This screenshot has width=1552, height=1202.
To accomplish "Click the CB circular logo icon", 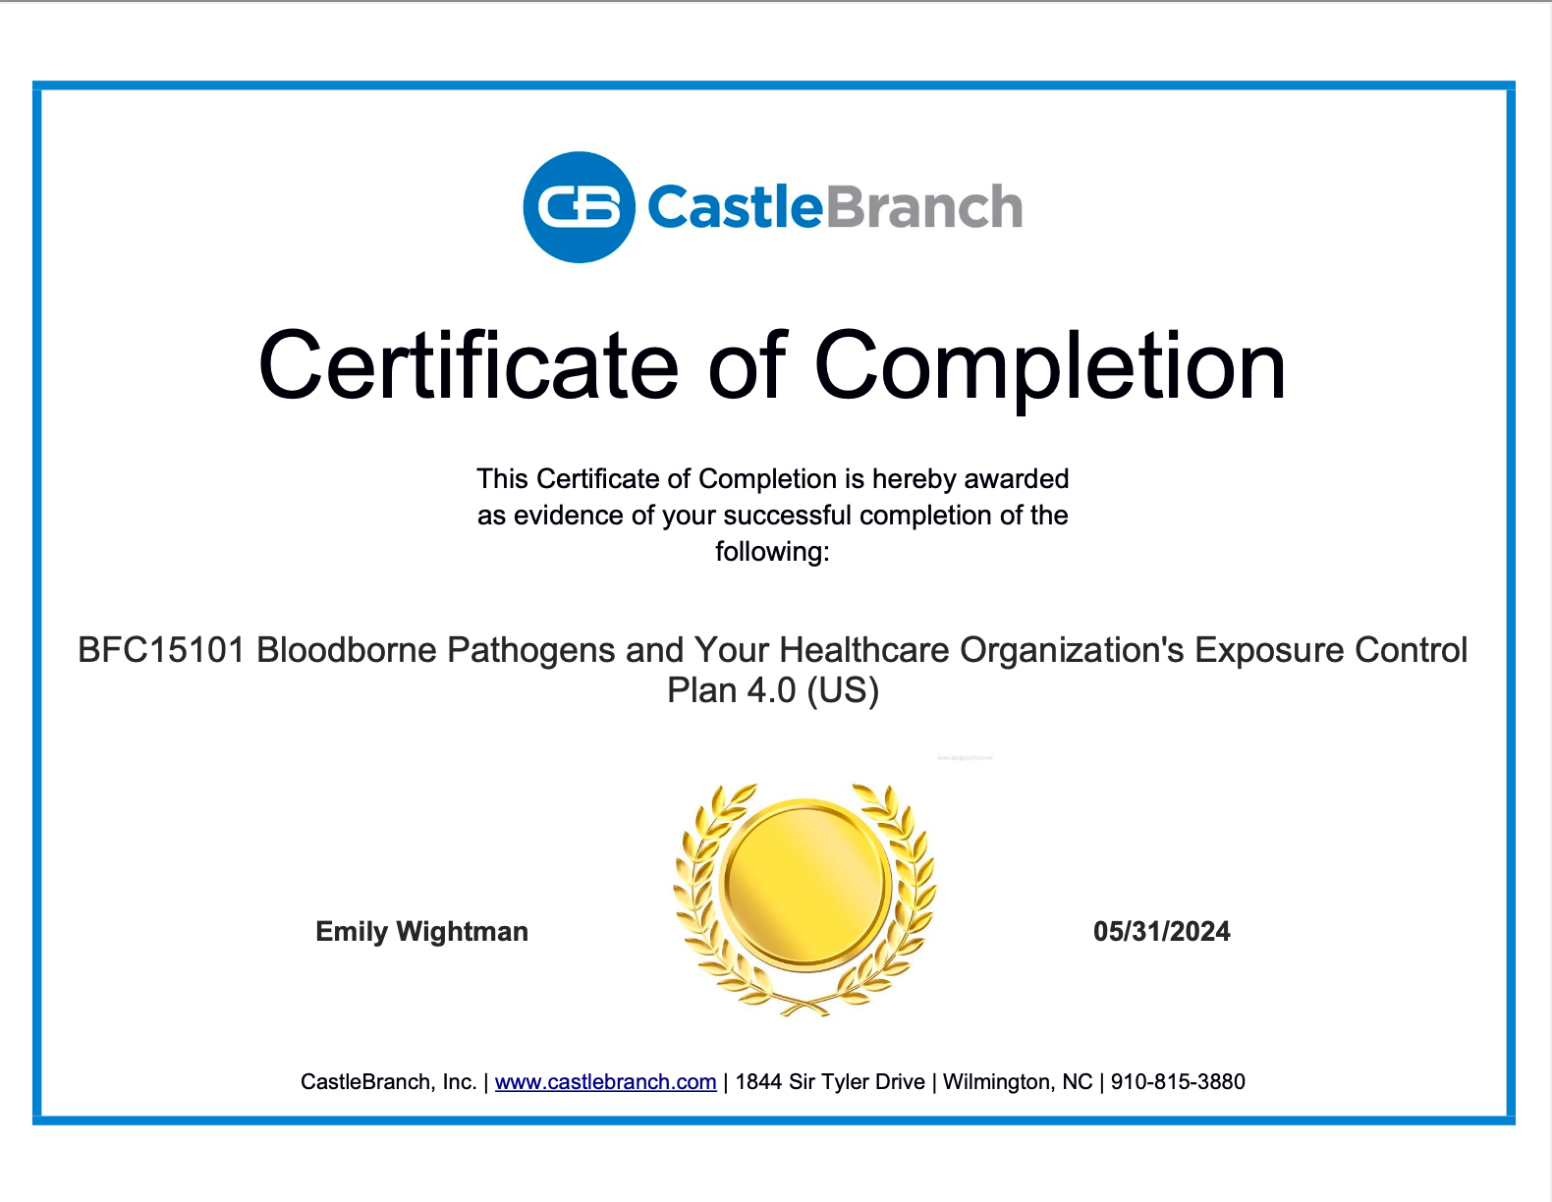I will click(x=579, y=207).
